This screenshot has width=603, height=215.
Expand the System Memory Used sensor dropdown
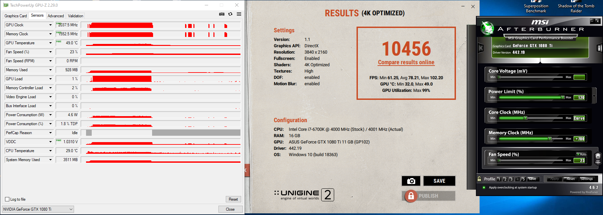pyautogui.click(x=51, y=160)
